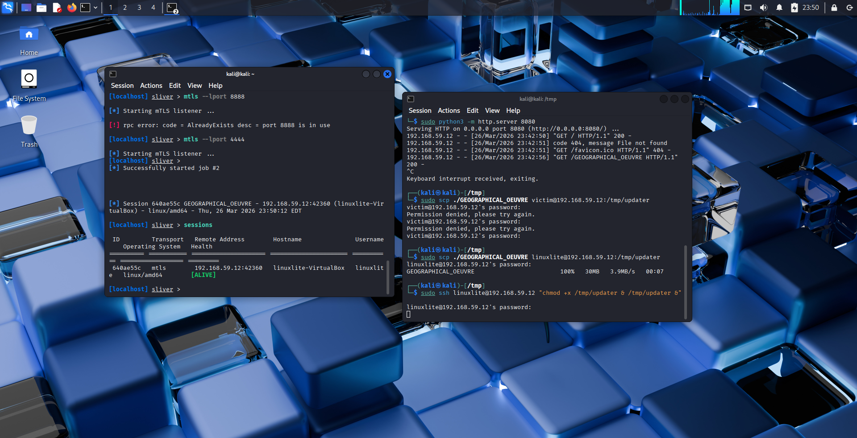This screenshot has width=857, height=438.
Task: Open the power manager battery icon
Action: tap(795, 8)
